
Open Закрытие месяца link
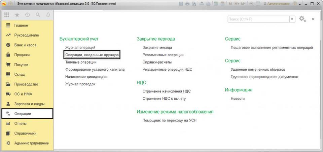[157, 48]
